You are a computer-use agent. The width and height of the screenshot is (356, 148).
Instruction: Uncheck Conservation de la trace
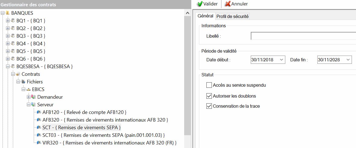point(209,106)
